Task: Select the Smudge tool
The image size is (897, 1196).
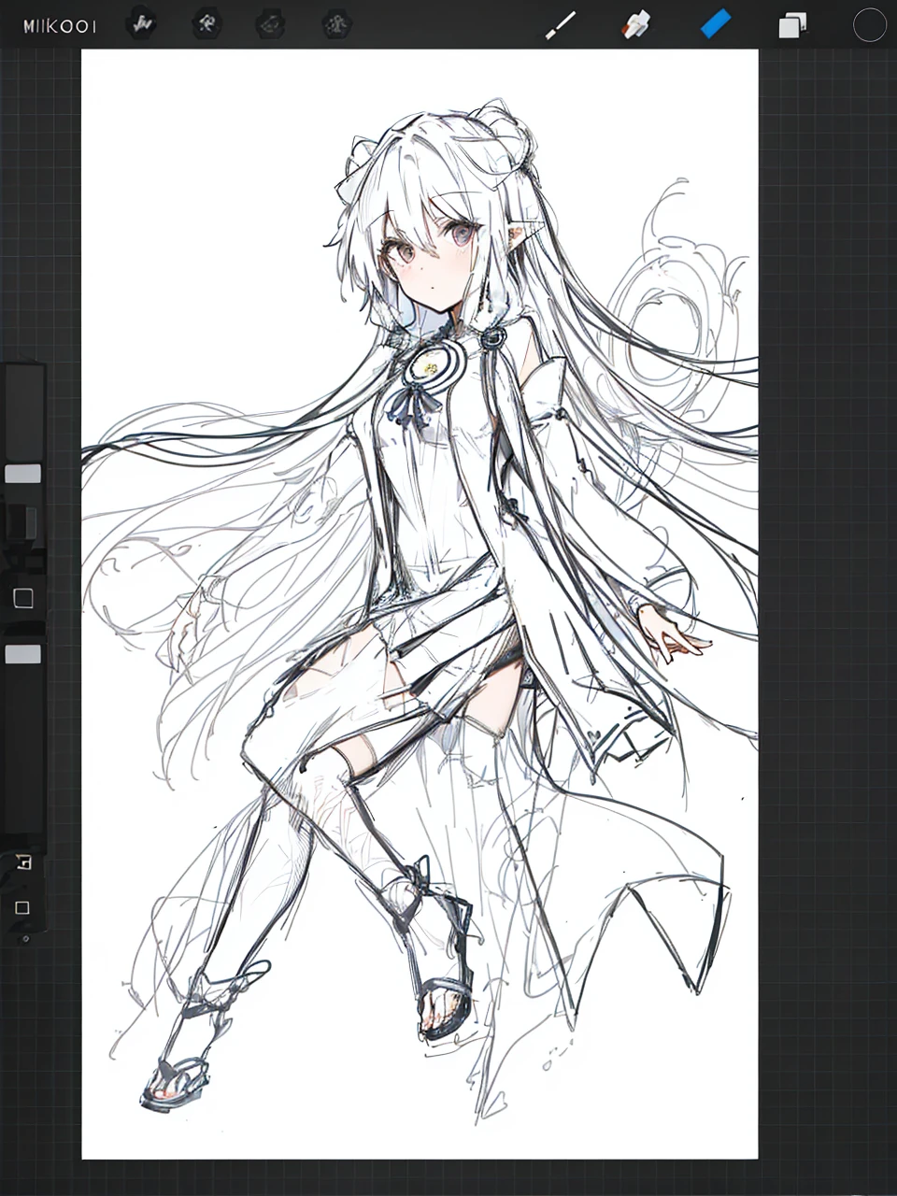Action: point(636,24)
